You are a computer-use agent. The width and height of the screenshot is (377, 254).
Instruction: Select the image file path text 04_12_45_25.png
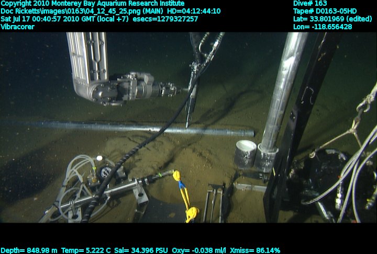115,11
